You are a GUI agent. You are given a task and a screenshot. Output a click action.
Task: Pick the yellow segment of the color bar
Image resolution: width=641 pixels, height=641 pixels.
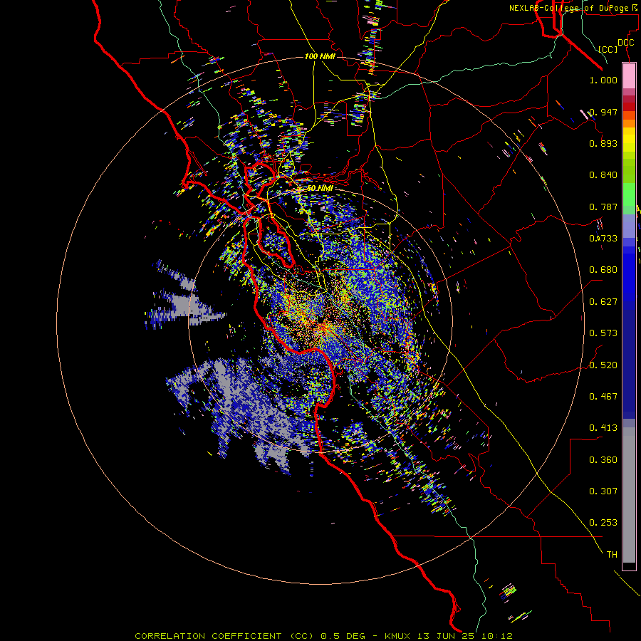click(x=629, y=140)
